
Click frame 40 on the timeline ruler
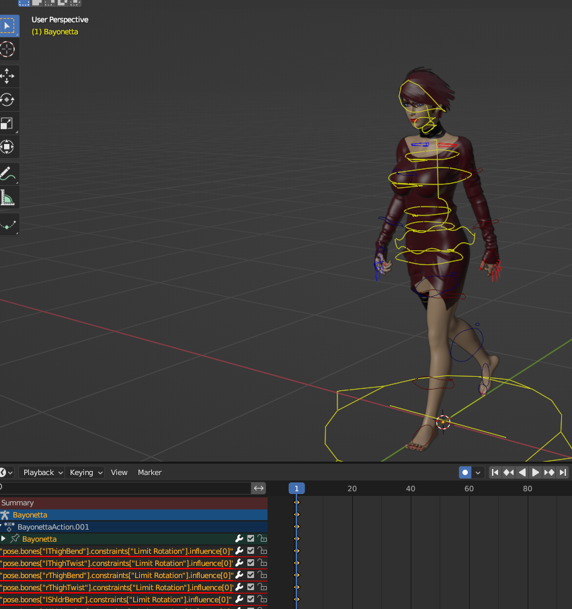pos(410,489)
